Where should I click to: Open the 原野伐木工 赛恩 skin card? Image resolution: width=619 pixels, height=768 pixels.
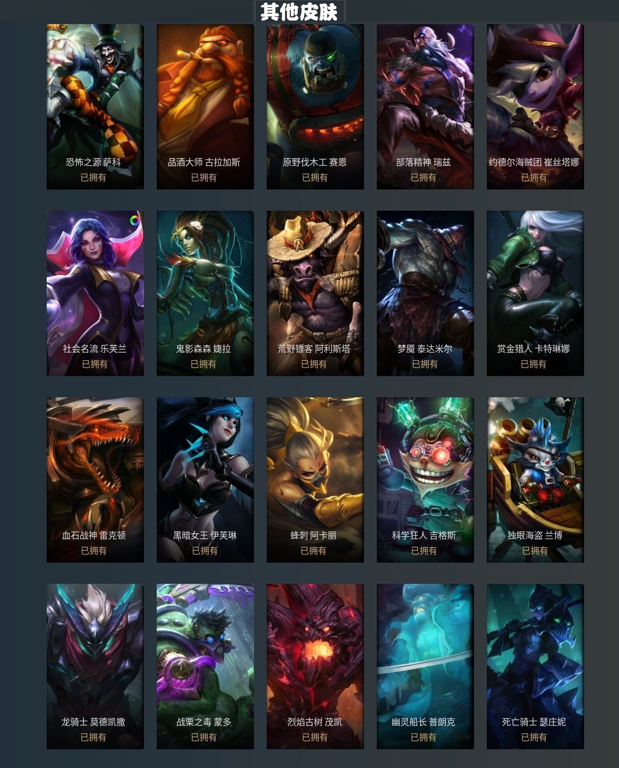[x=315, y=107]
